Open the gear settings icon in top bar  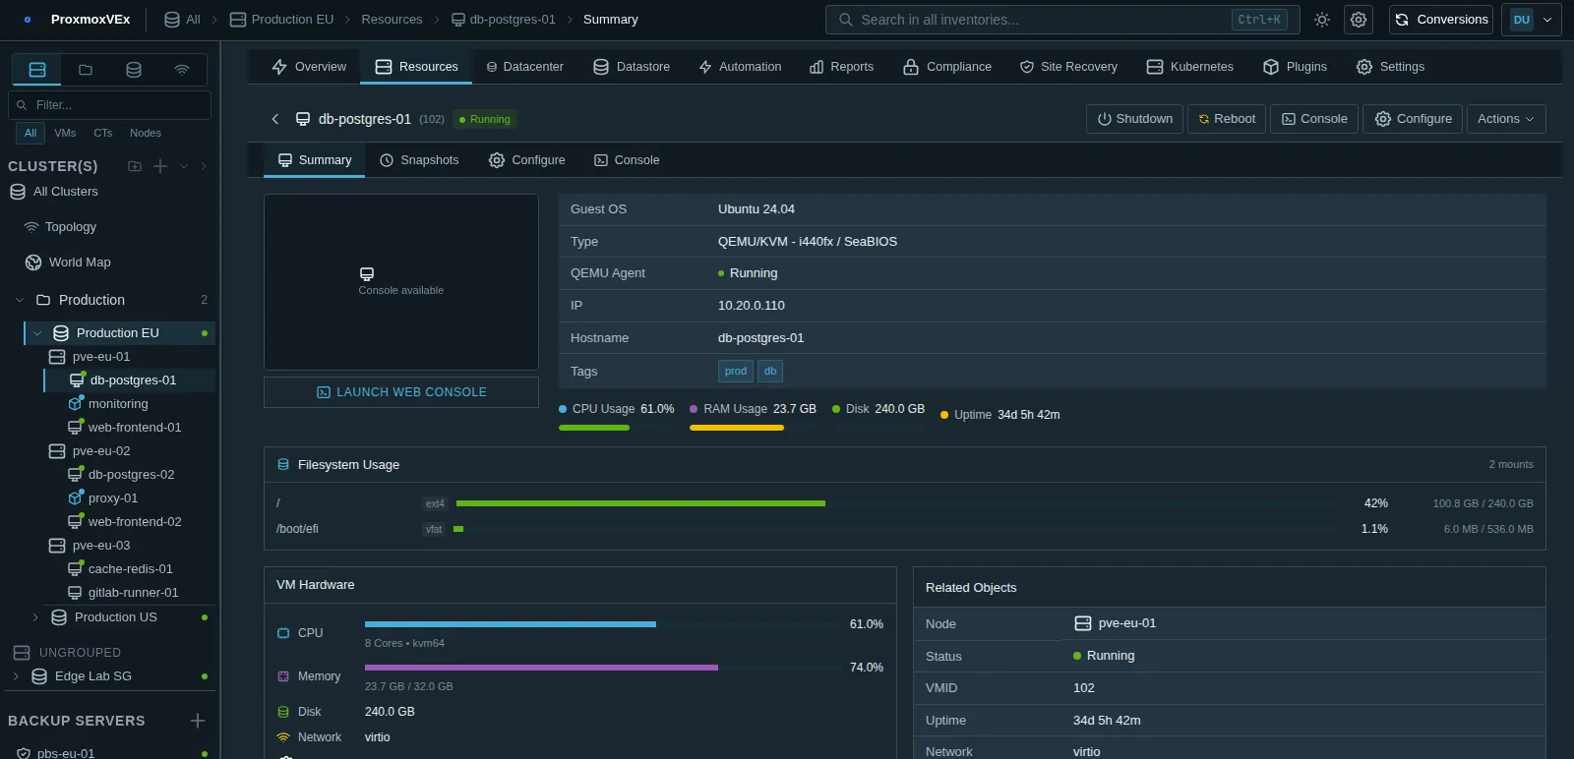tap(1359, 20)
